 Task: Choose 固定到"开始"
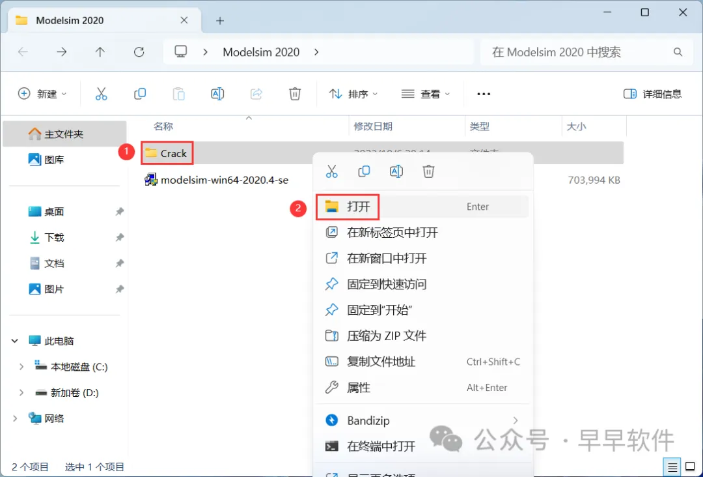(x=423, y=310)
